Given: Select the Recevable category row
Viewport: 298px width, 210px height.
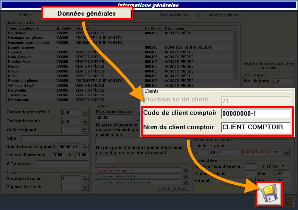Looking at the screenshot, I should (74, 90).
